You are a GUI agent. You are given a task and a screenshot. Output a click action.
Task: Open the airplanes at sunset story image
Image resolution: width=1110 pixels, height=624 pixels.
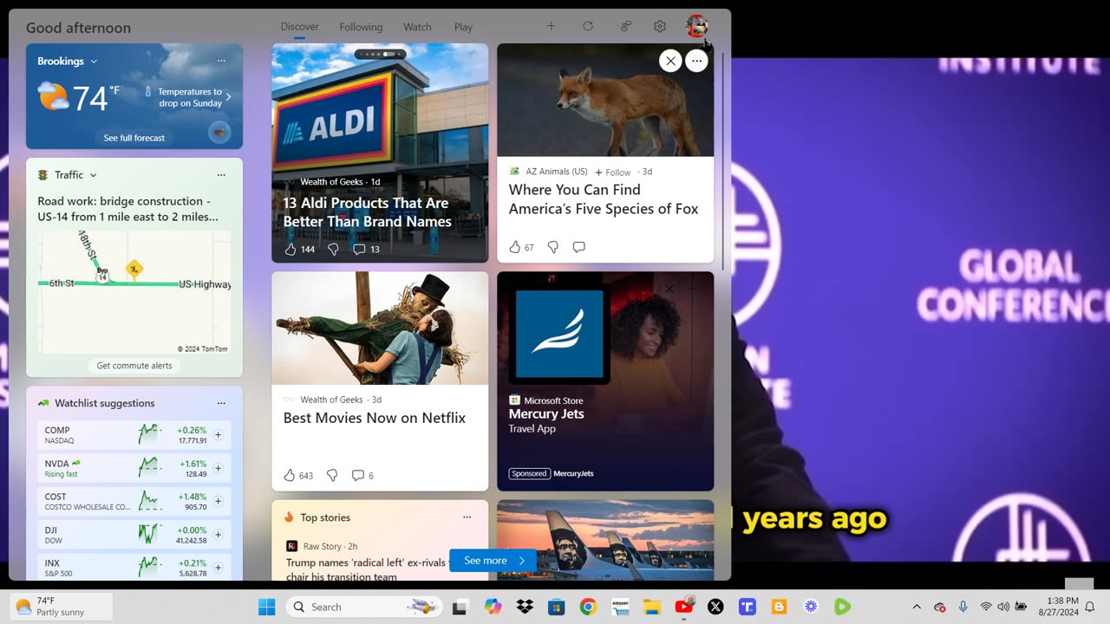[x=605, y=540]
